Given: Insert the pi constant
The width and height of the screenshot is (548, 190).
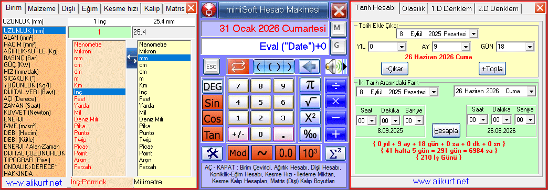Looking at the screenshot, I should coord(310,85).
